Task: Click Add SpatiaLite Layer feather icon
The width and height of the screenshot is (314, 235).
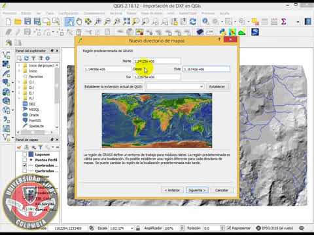Action: (6, 73)
